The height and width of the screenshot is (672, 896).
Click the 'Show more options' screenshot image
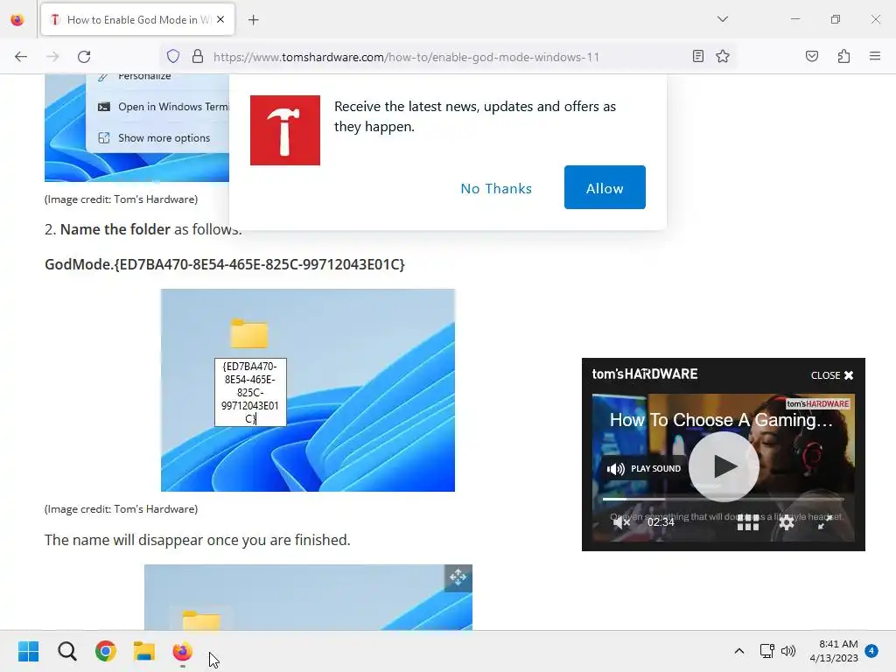pyautogui.click(x=137, y=128)
